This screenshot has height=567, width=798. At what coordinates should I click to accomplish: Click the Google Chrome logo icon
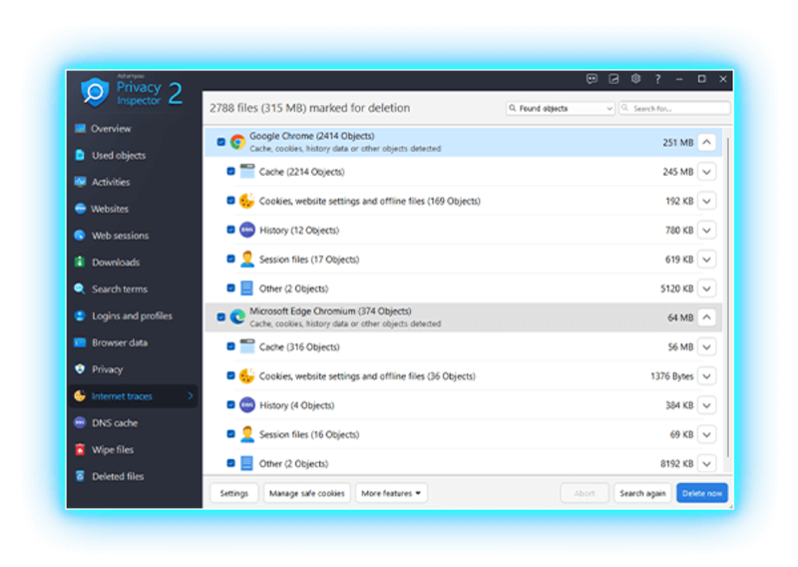[237, 142]
